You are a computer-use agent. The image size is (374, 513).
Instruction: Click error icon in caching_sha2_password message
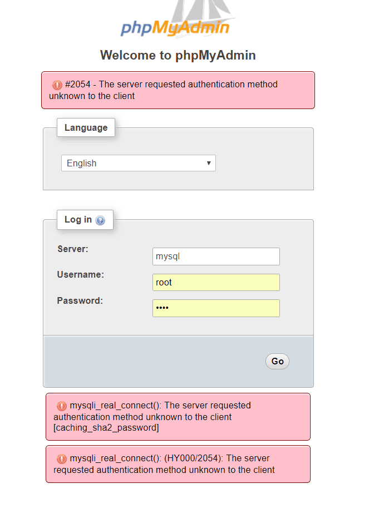[x=62, y=406]
